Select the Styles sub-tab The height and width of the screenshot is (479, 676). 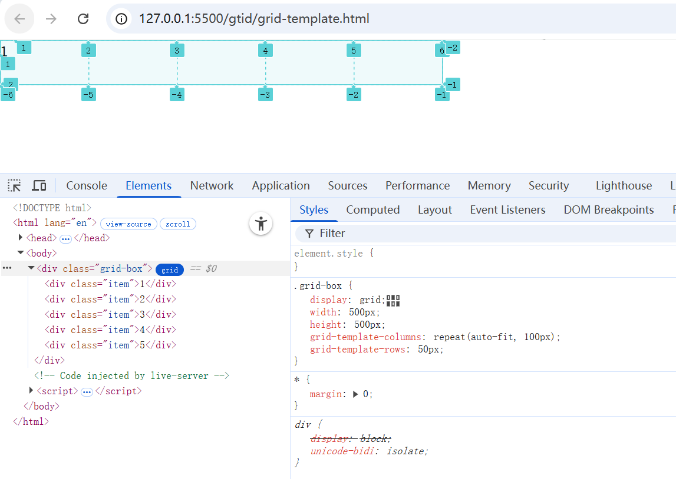(314, 209)
